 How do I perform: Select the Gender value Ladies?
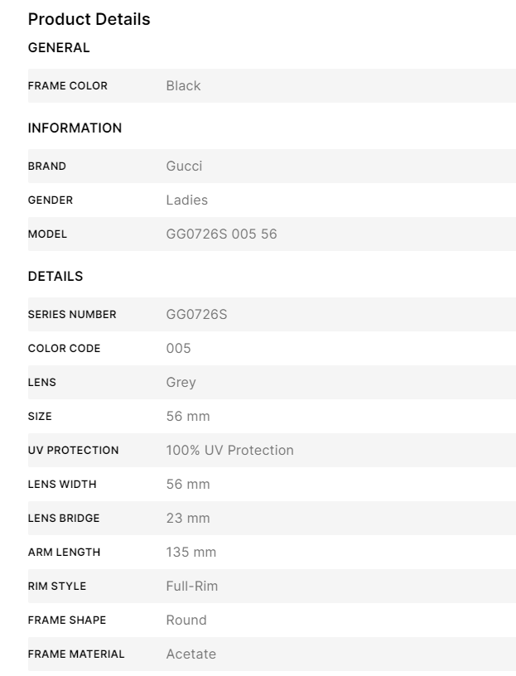tap(186, 200)
